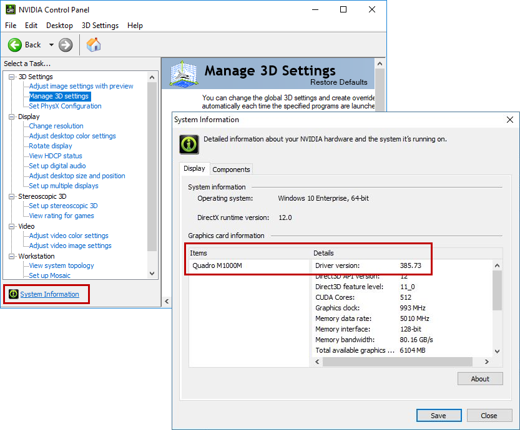Click the Home icon in toolbar
520x430 pixels.
[x=94, y=45]
